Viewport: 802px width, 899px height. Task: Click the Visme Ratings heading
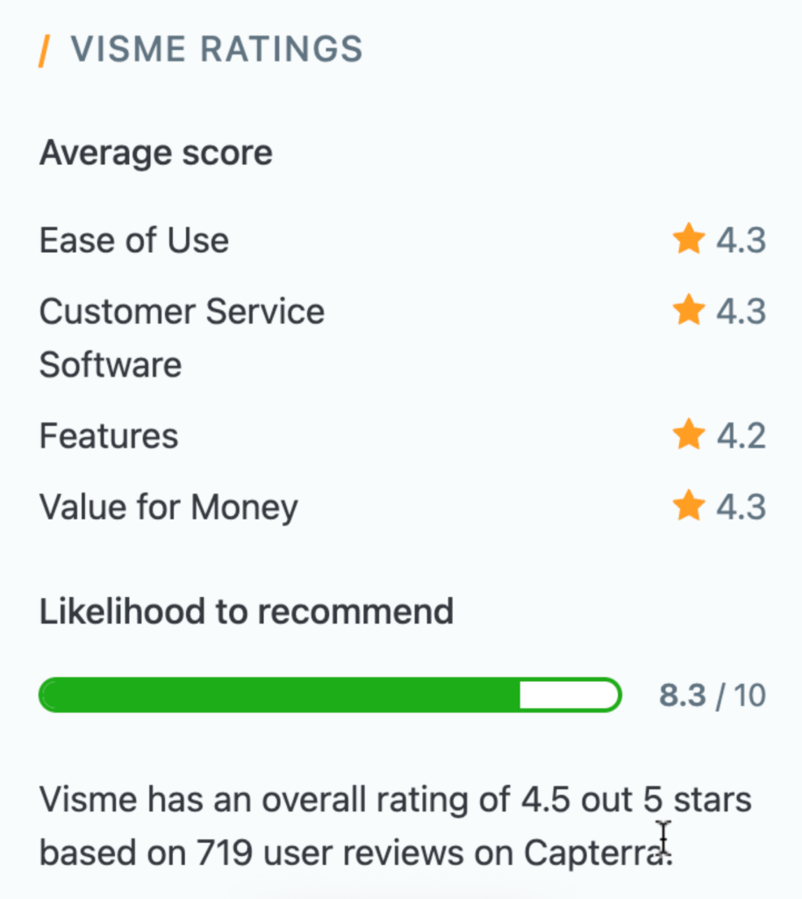pos(216,49)
